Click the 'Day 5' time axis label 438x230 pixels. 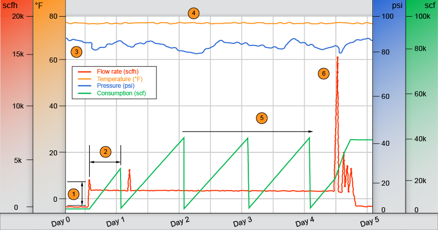369,222
